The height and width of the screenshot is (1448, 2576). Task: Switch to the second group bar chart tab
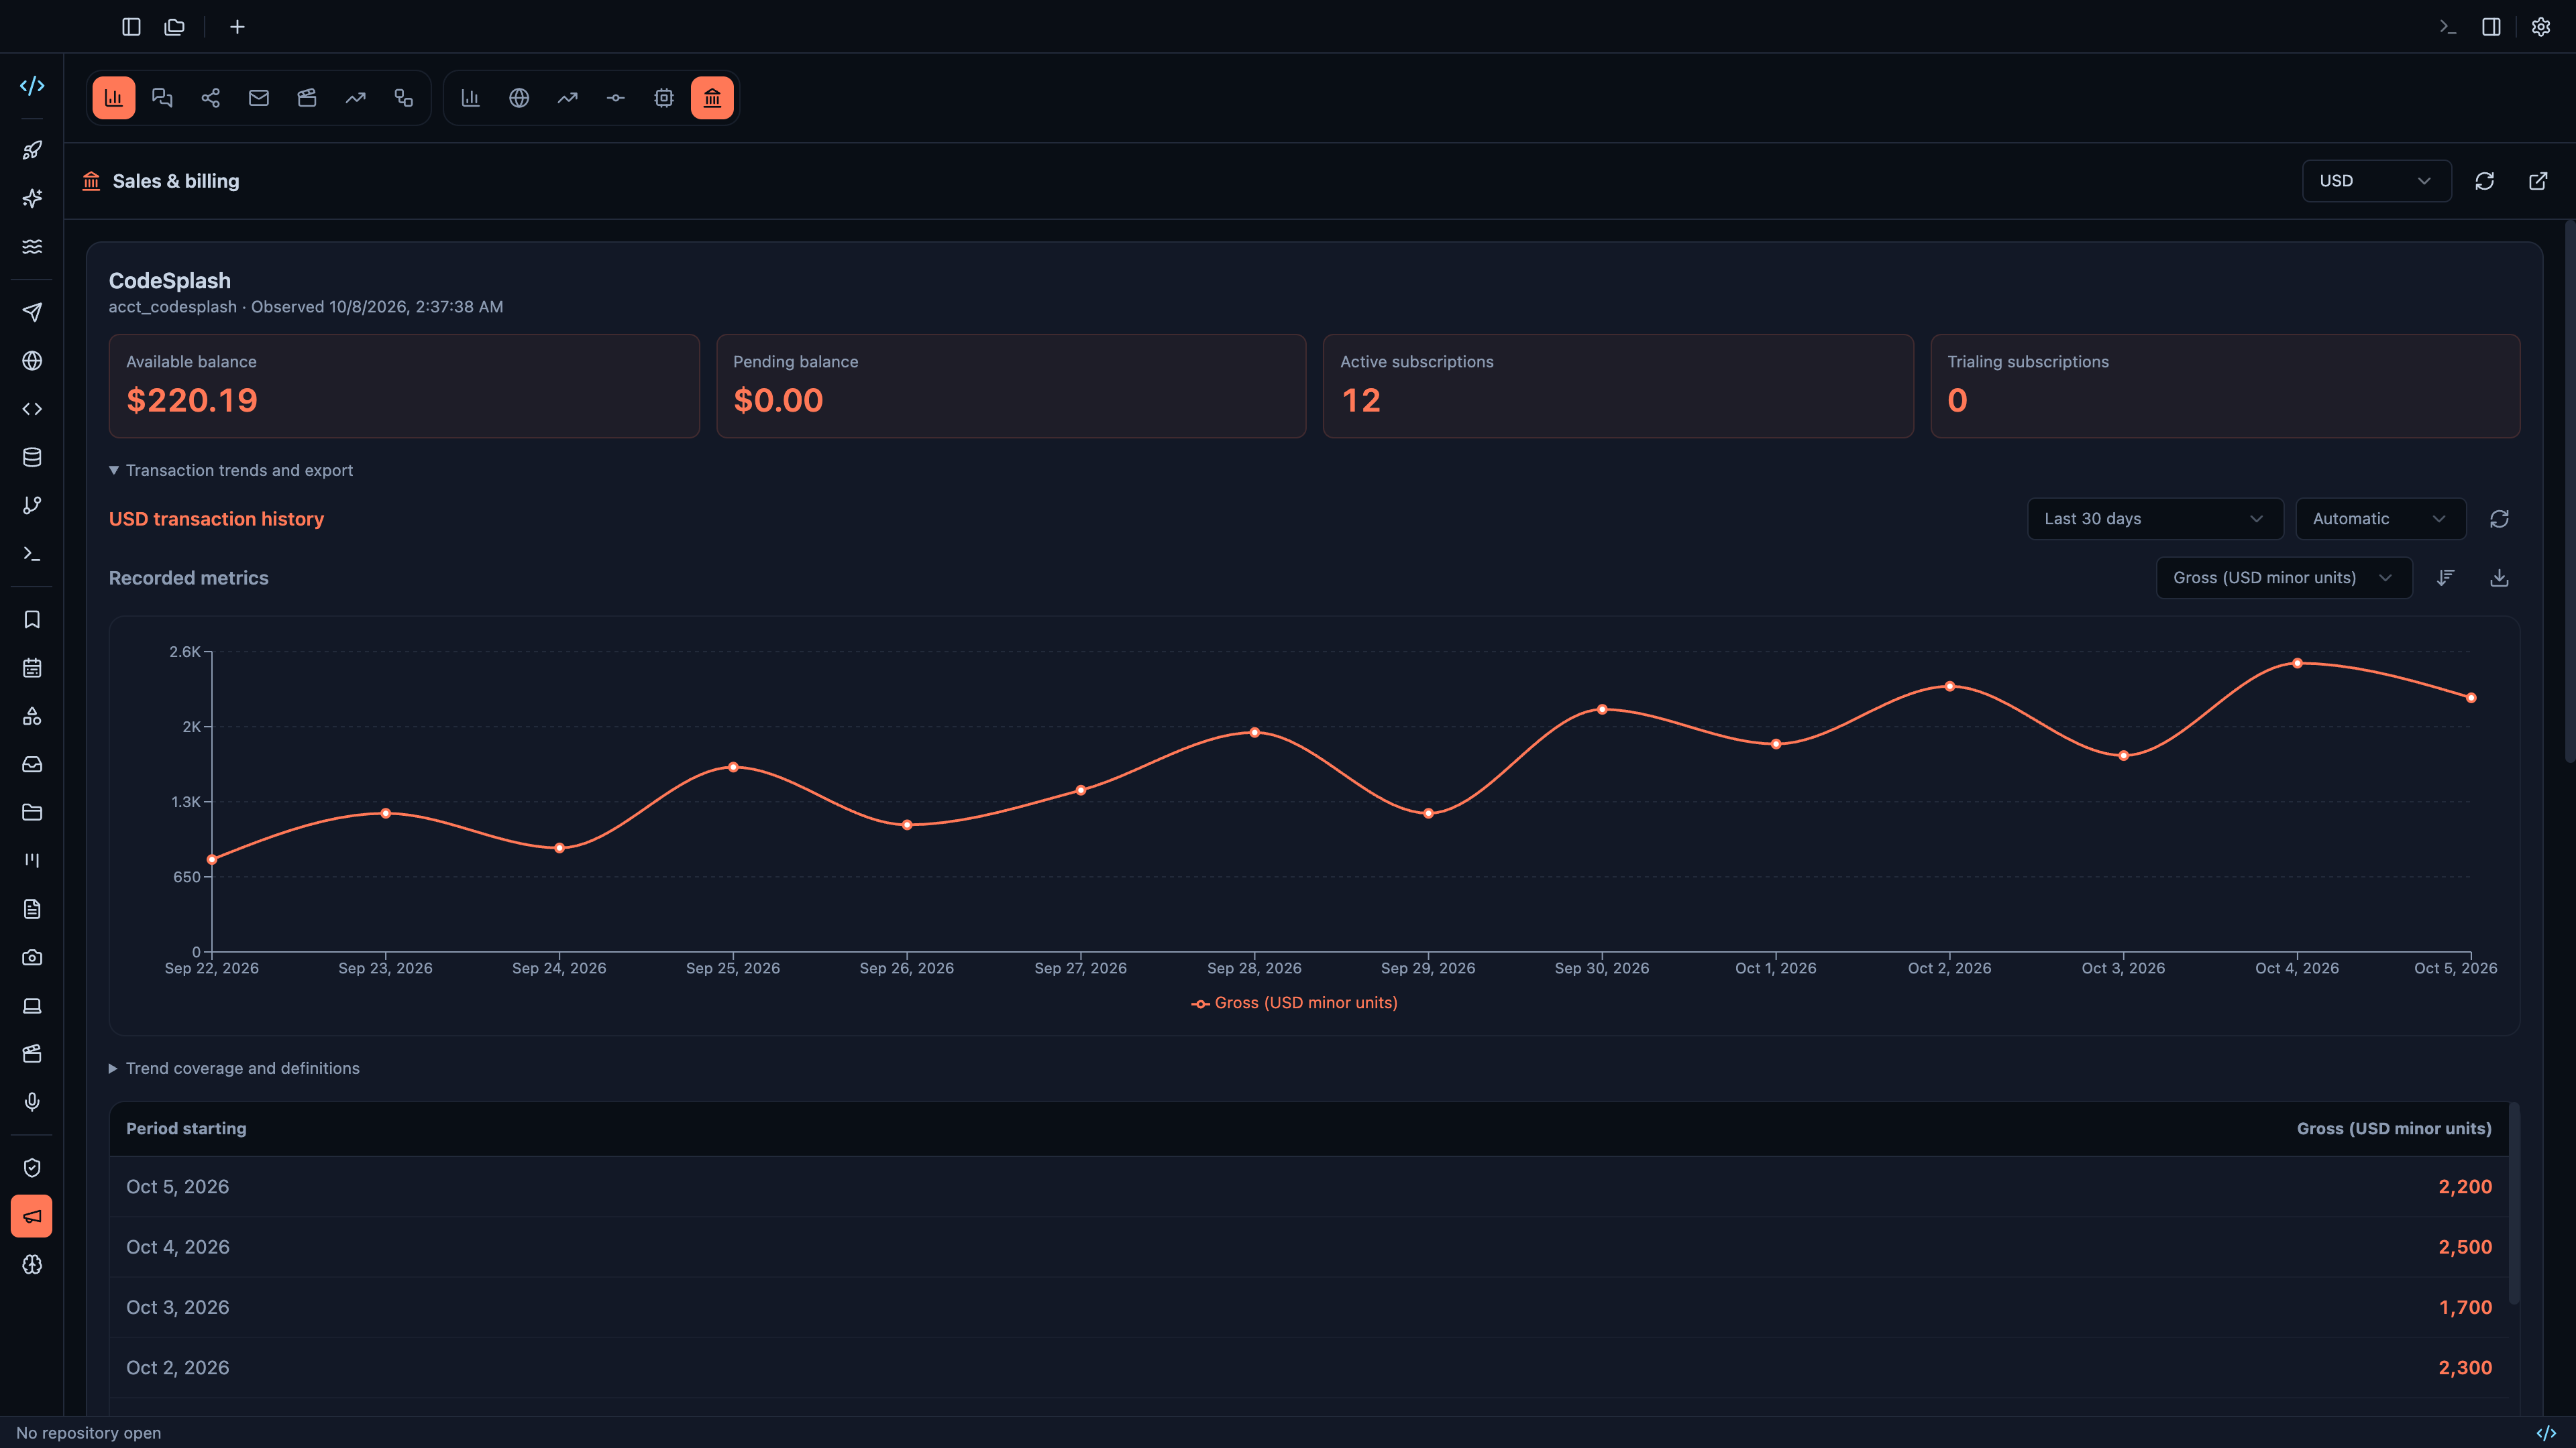(x=471, y=98)
